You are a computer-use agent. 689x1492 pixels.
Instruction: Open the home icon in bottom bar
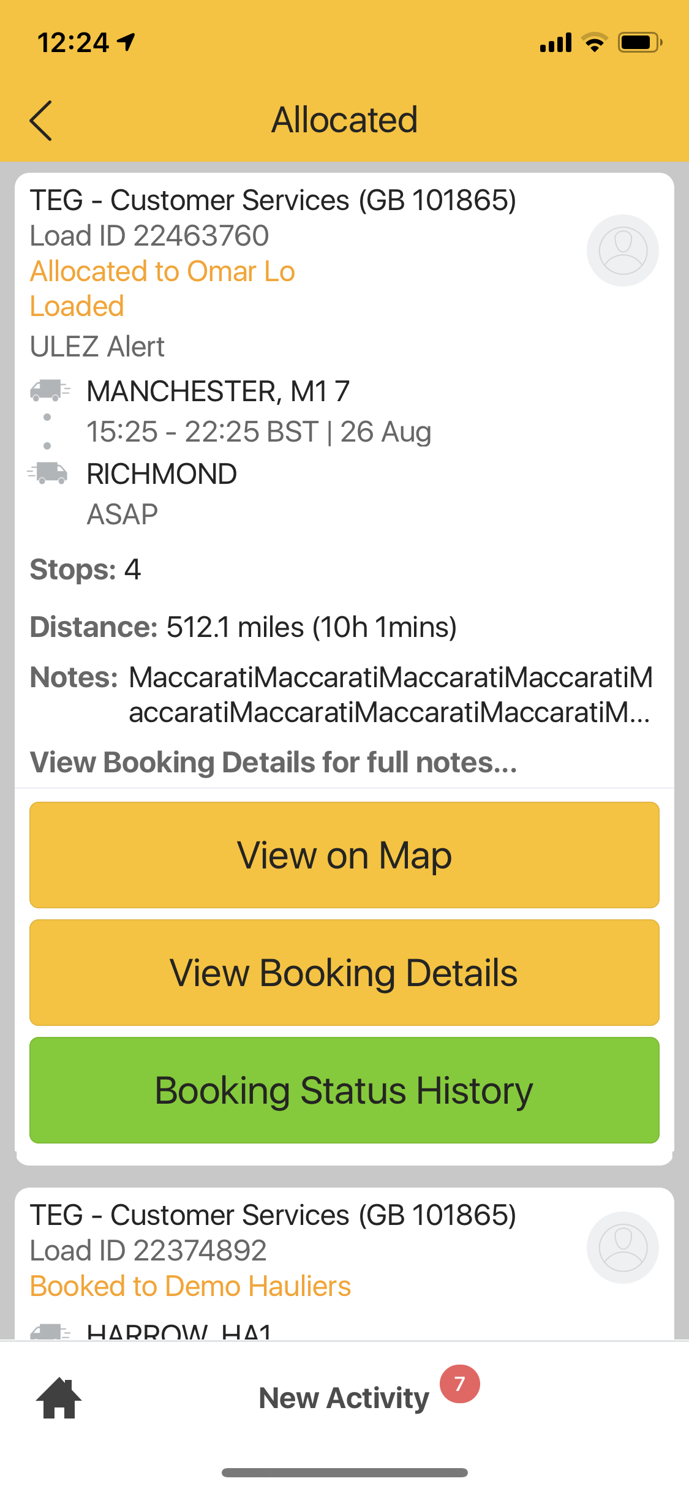pos(59,1398)
